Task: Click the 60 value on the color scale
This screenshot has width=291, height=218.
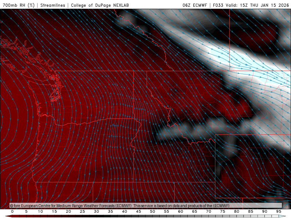Action: pyautogui.click(x=180, y=211)
